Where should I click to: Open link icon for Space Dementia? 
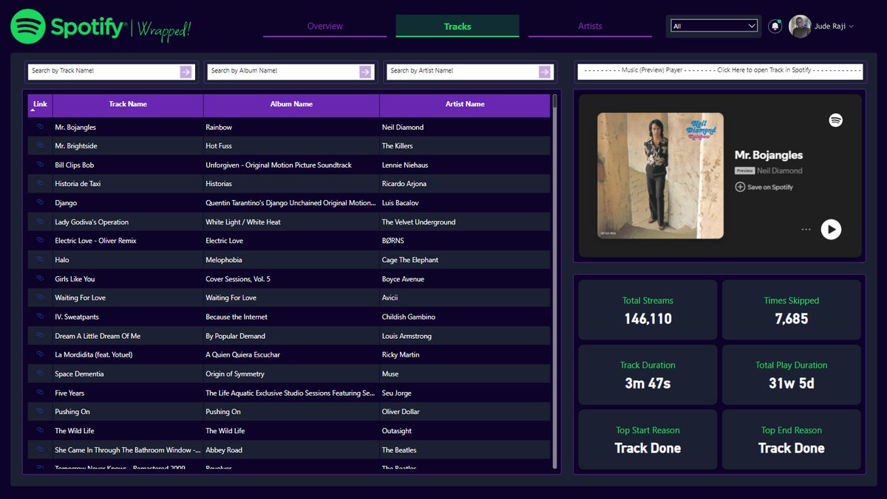point(40,374)
